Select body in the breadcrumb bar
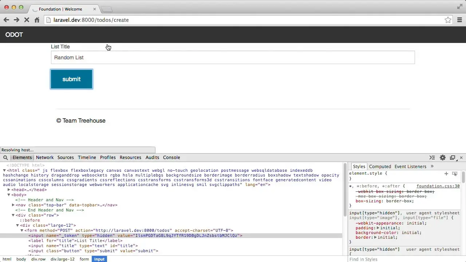The height and width of the screenshot is (262, 466). coord(21,259)
